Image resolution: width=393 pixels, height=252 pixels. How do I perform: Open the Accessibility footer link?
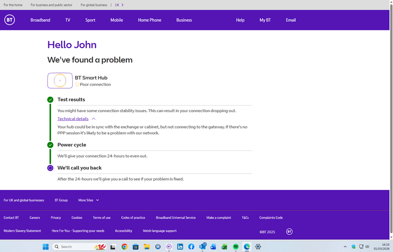coord(123,231)
